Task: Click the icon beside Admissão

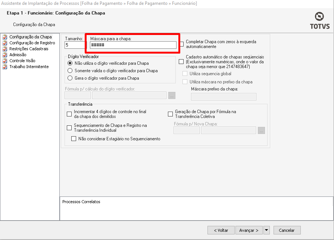Action: pos(5,55)
